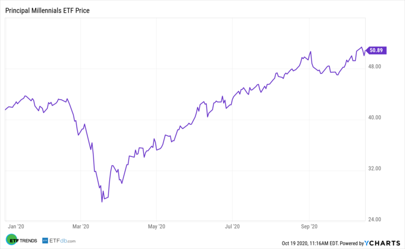Click the price line's leftmost starting point

coord(5,109)
